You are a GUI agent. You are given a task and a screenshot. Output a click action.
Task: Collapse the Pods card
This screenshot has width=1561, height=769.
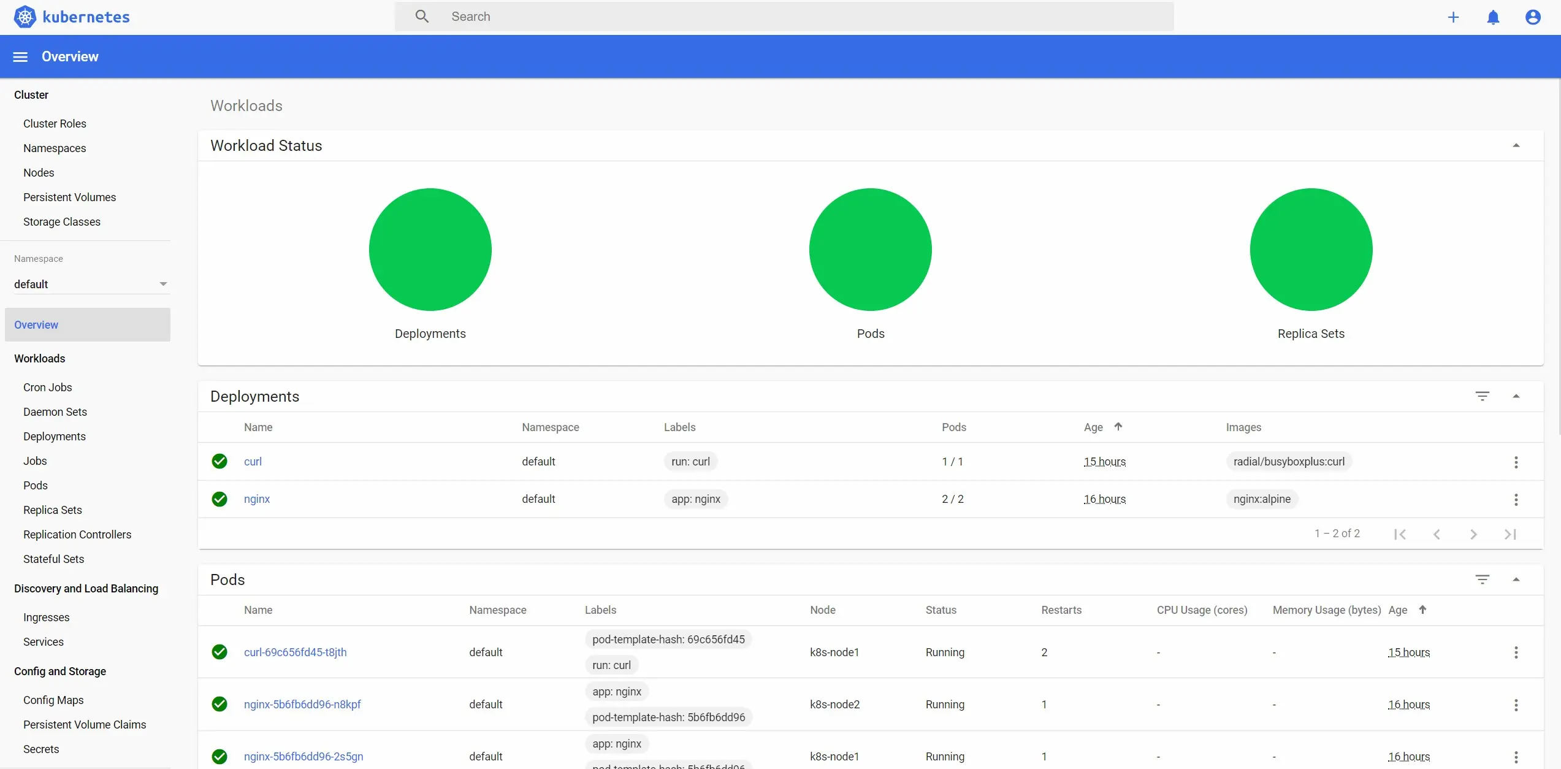pos(1516,580)
